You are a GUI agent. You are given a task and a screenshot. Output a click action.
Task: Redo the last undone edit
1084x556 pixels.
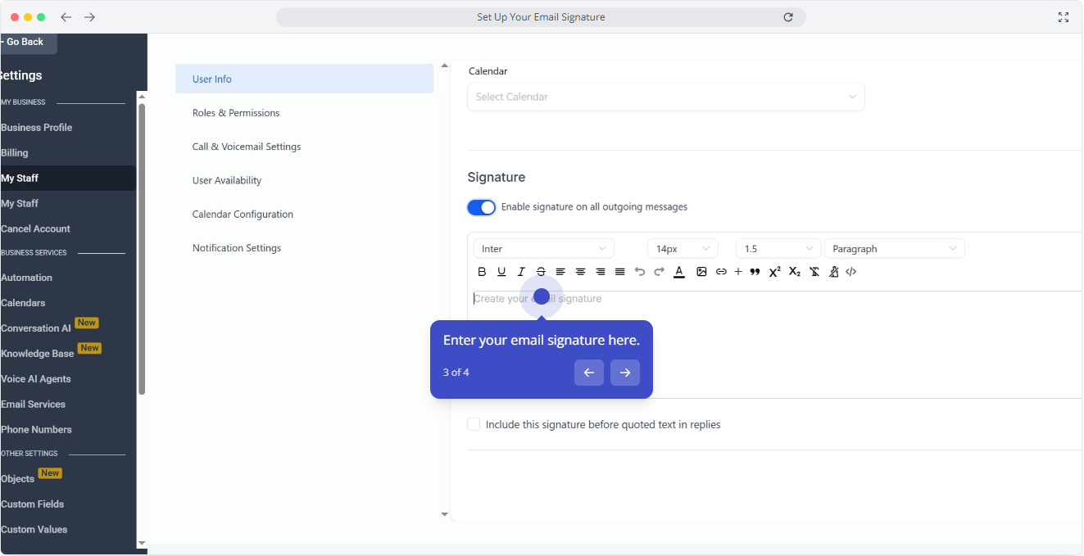coord(660,272)
